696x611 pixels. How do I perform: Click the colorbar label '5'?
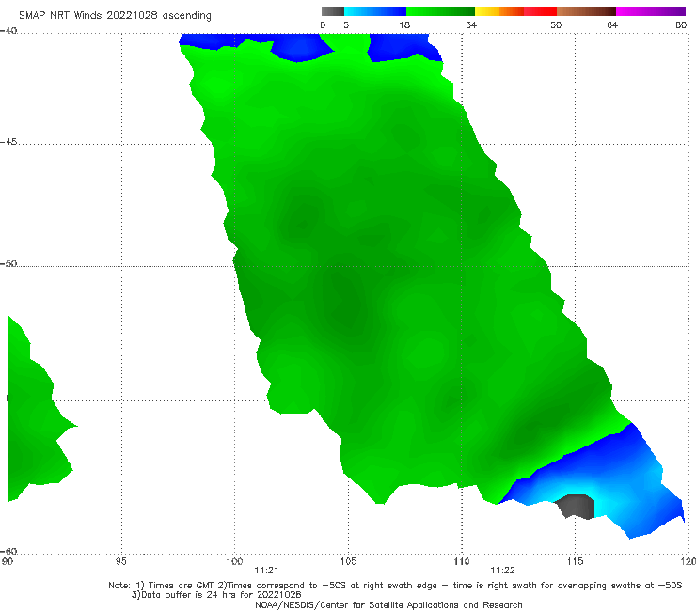(x=346, y=24)
